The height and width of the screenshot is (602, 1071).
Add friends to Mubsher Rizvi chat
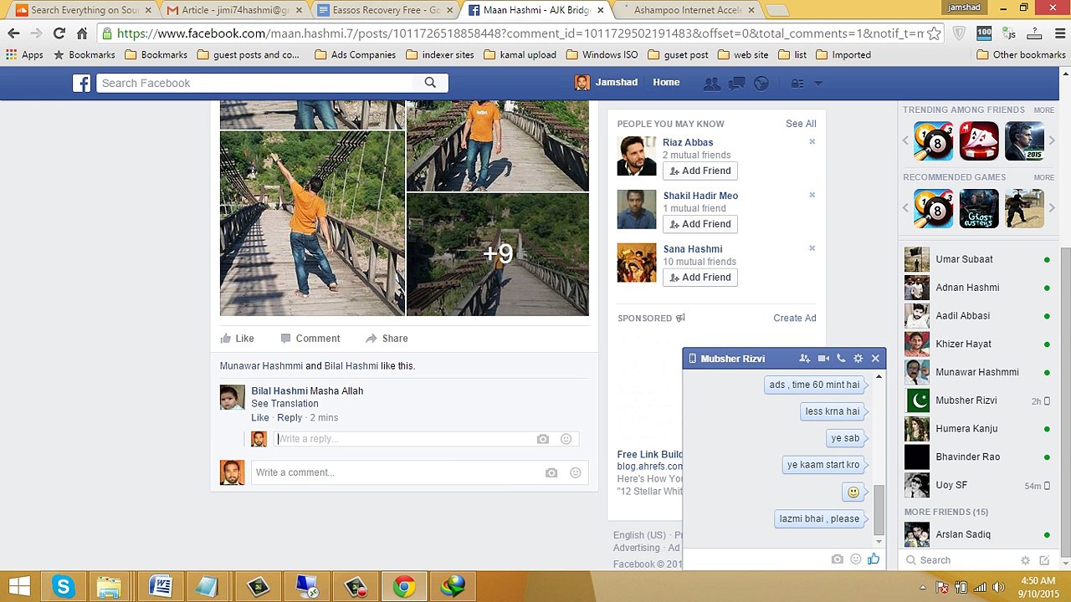click(x=805, y=358)
